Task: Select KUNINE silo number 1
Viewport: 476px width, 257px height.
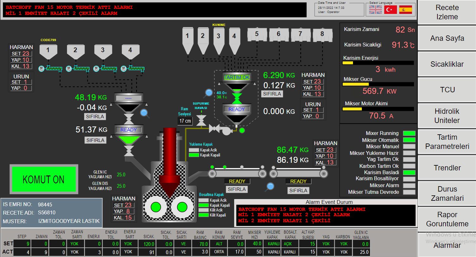Action: pyautogui.click(x=187, y=40)
